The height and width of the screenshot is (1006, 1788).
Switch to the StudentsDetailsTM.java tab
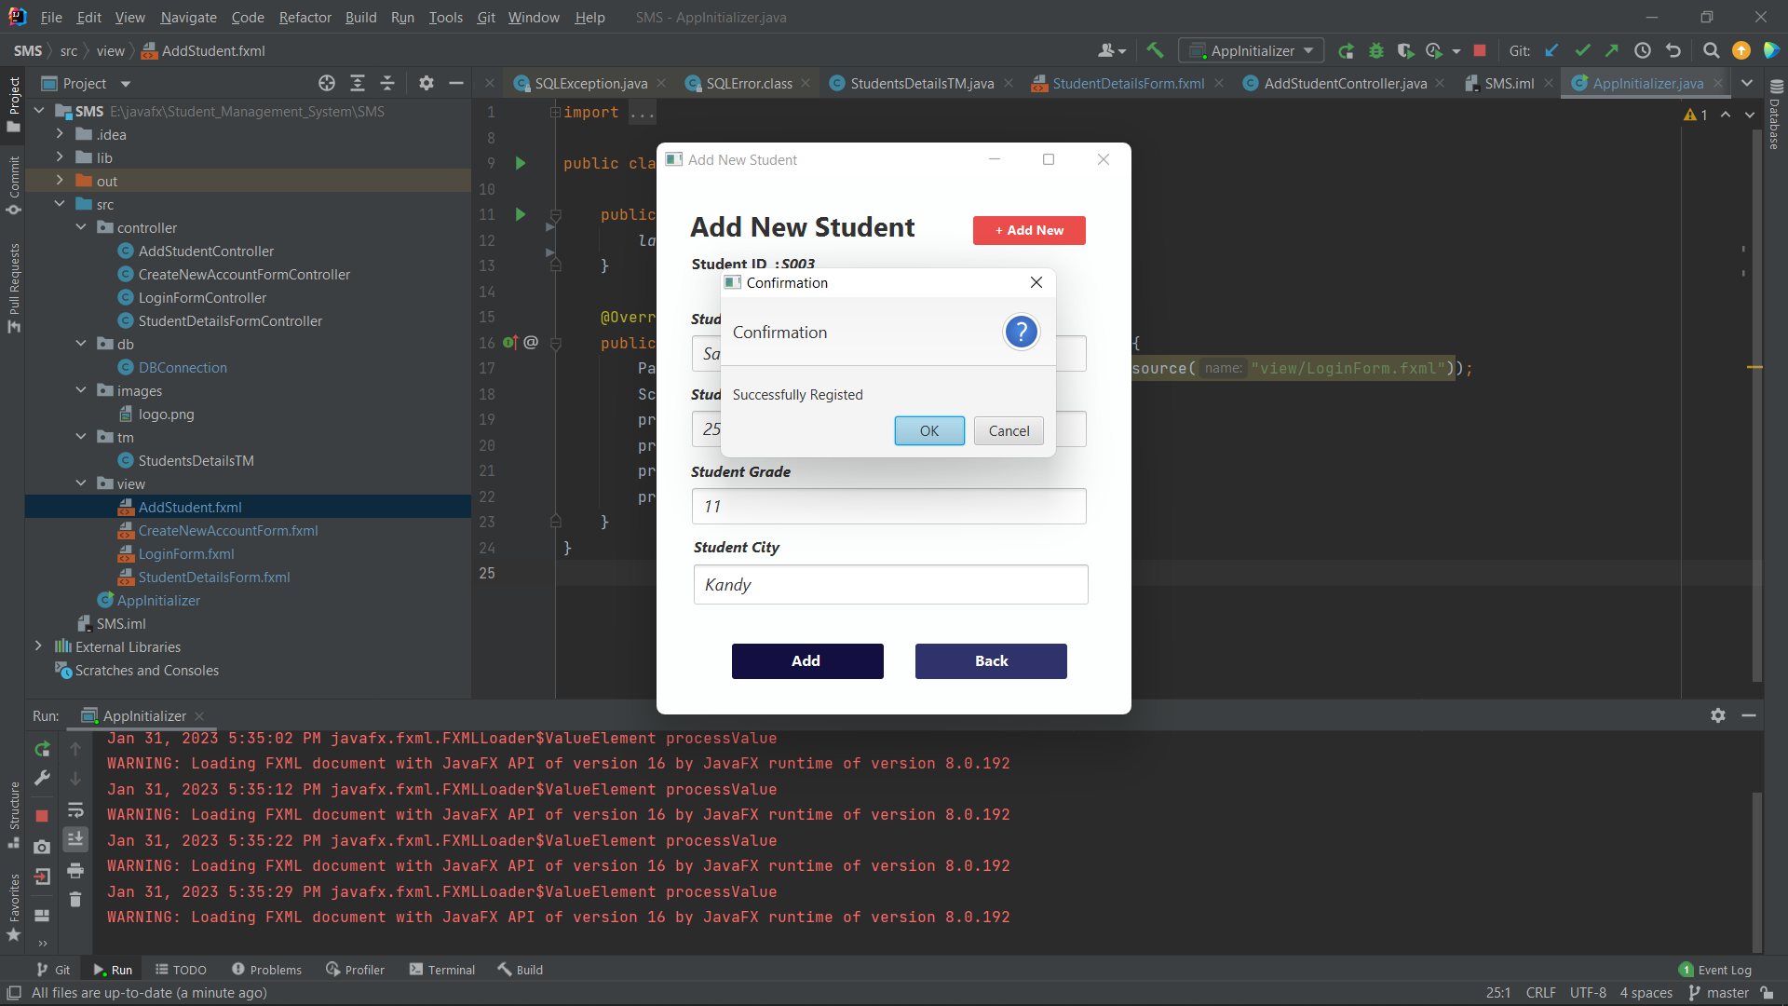(920, 83)
